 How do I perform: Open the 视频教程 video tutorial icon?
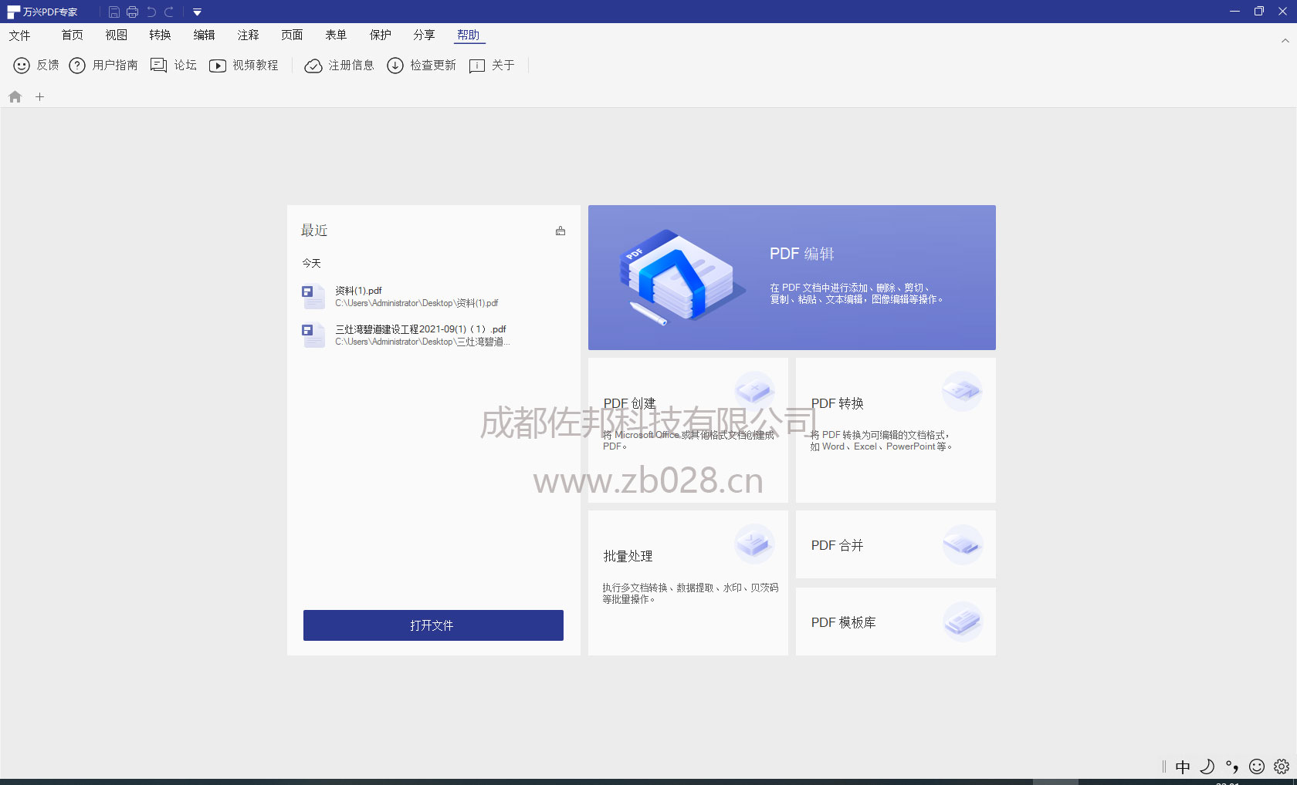click(x=218, y=66)
